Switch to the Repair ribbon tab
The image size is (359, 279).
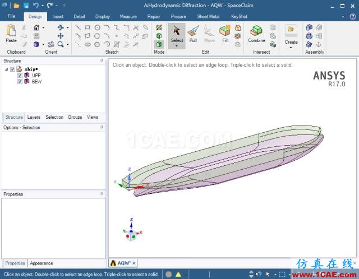coord(154,16)
